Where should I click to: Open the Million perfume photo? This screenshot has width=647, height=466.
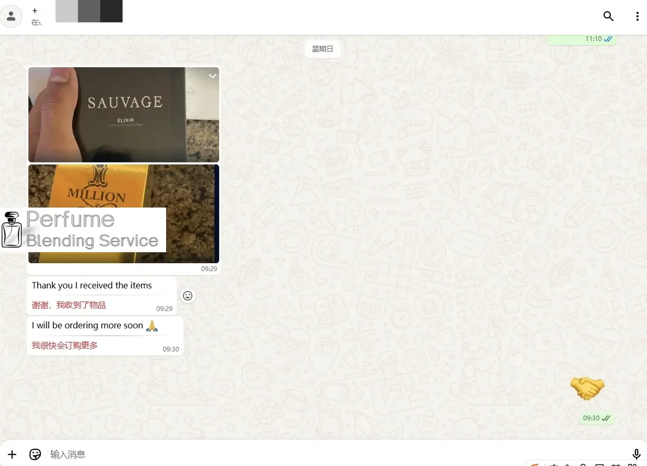[x=124, y=214]
